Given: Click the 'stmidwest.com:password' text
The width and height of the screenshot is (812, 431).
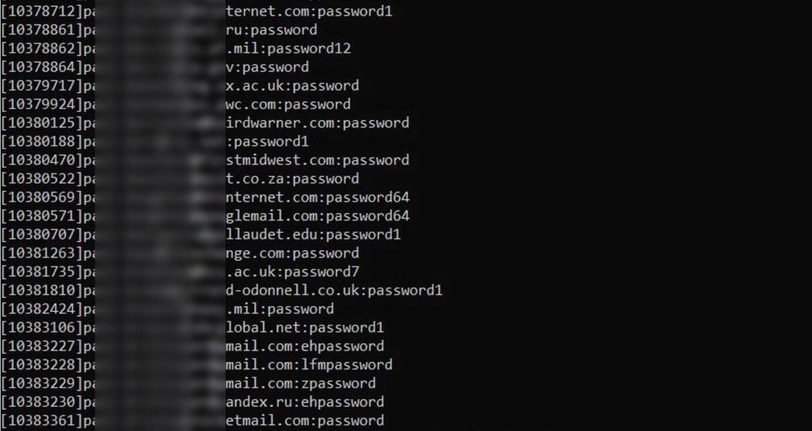Looking at the screenshot, I should pos(317,160).
